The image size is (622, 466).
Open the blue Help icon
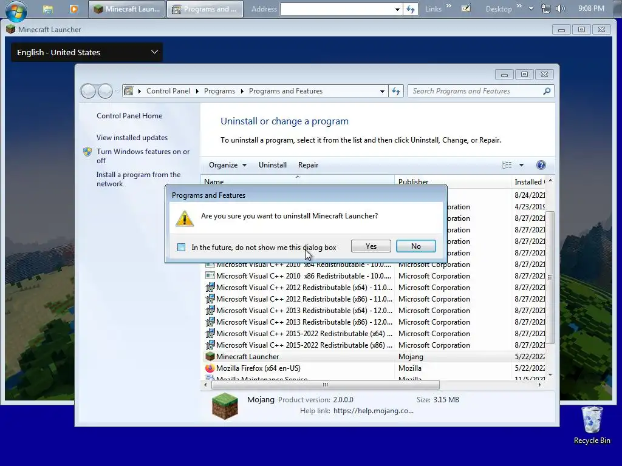[x=541, y=165]
